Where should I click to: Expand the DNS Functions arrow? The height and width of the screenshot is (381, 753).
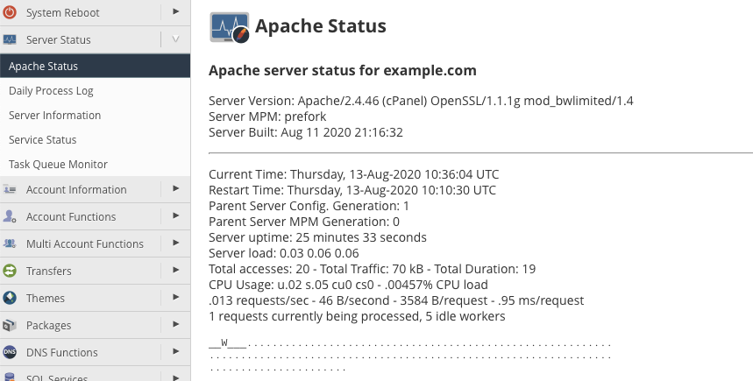(x=175, y=352)
